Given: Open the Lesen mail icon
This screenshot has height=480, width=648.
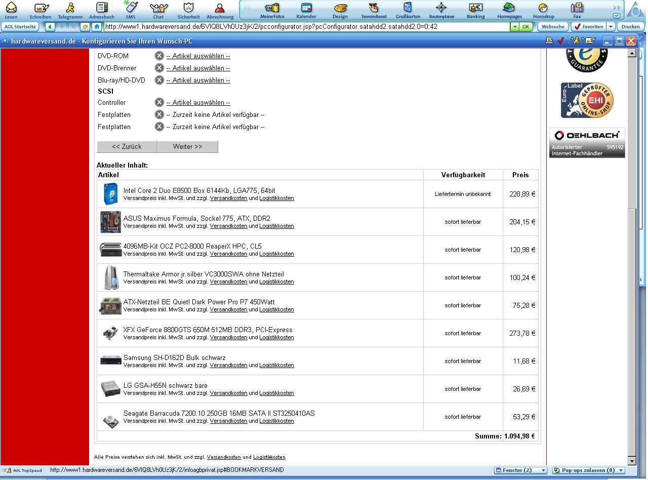Looking at the screenshot, I should (11, 10).
